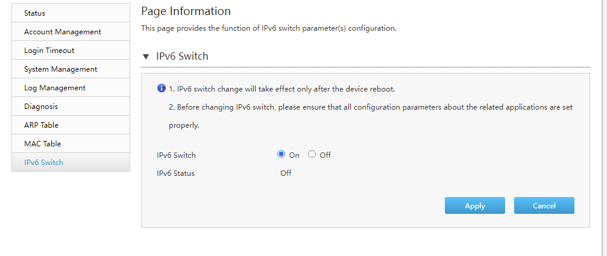Viewport: 607px width, 256px height.
Task: Click the blue info icon beside notes
Action: click(161, 89)
